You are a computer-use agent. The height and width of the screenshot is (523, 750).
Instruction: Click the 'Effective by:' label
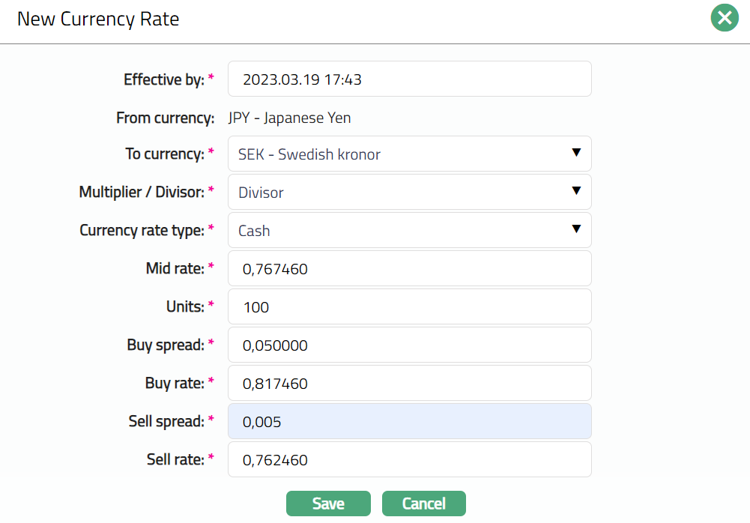click(x=163, y=79)
